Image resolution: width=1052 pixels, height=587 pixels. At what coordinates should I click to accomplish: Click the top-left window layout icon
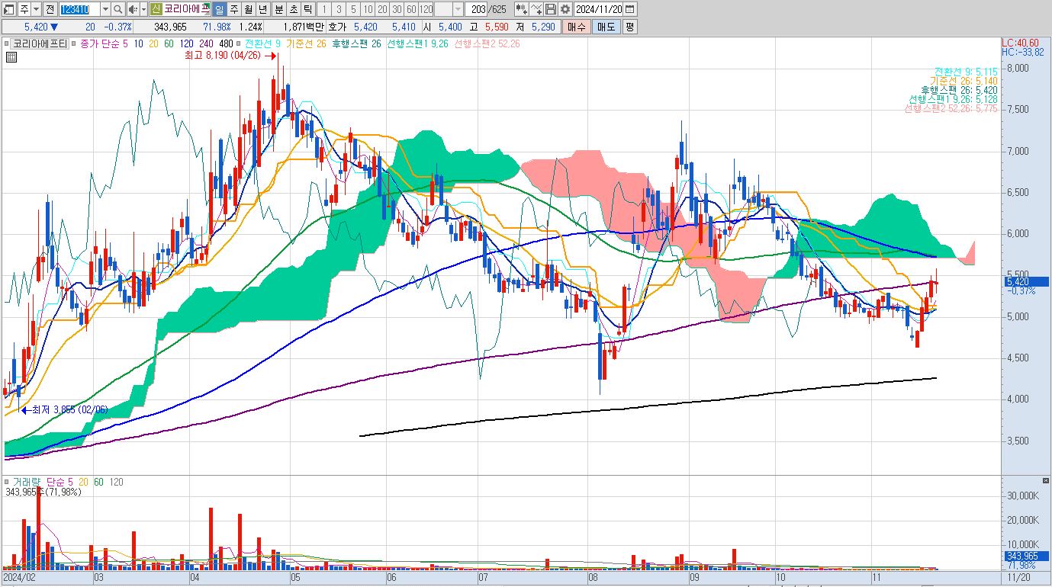(x=8, y=9)
